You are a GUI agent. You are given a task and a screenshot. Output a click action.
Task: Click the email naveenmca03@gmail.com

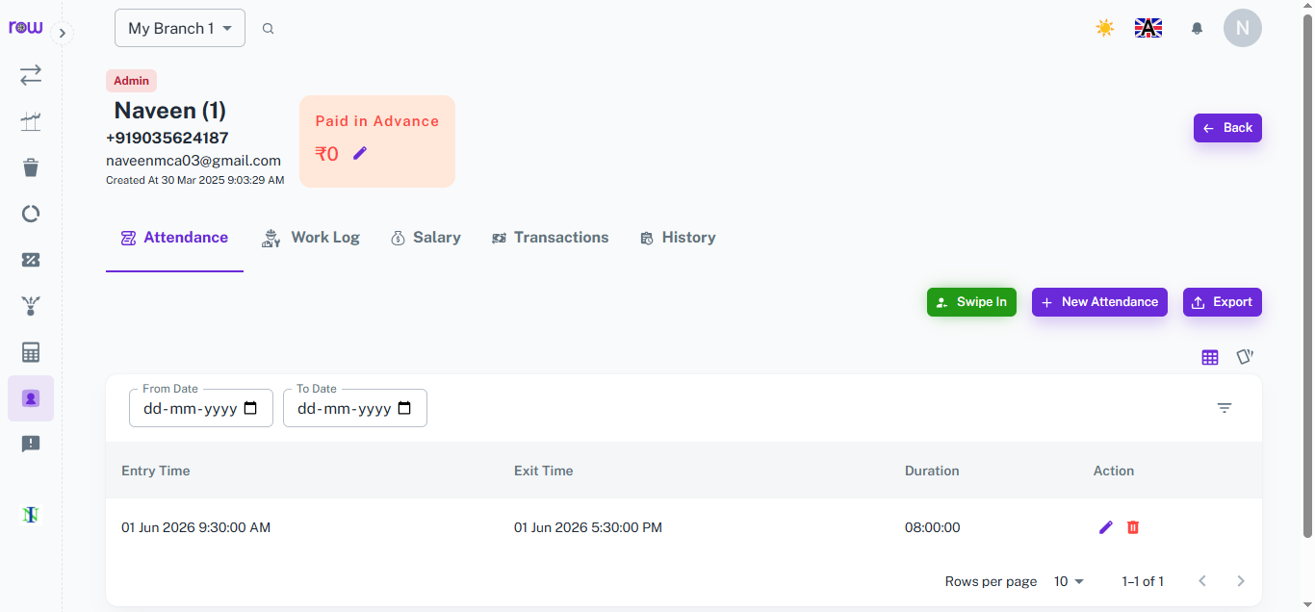(x=193, y=161)
